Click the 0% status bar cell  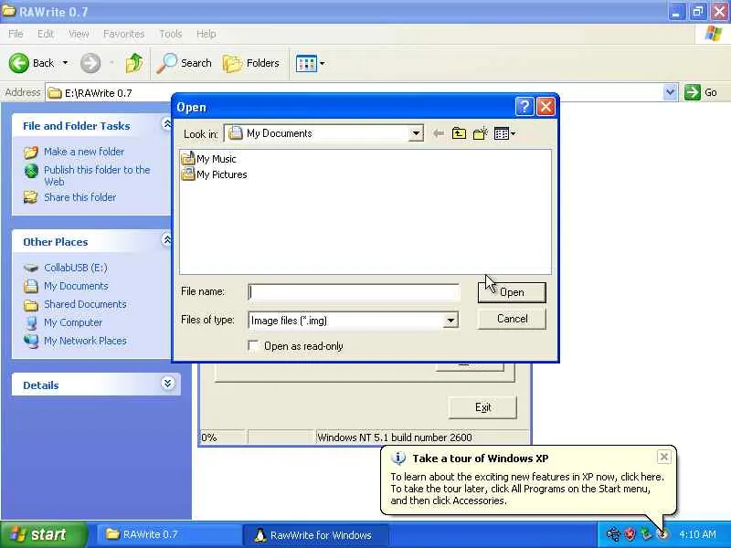222,437
